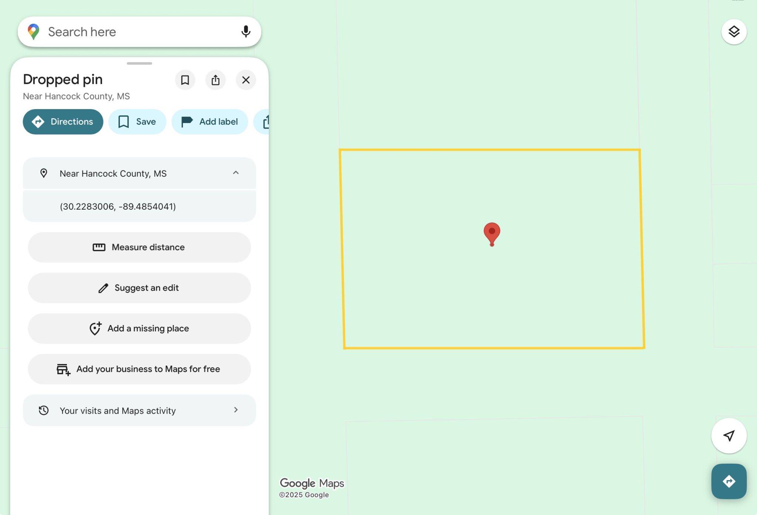
Task: Tap the voice search microphone icon
Action: pos(245,32)
